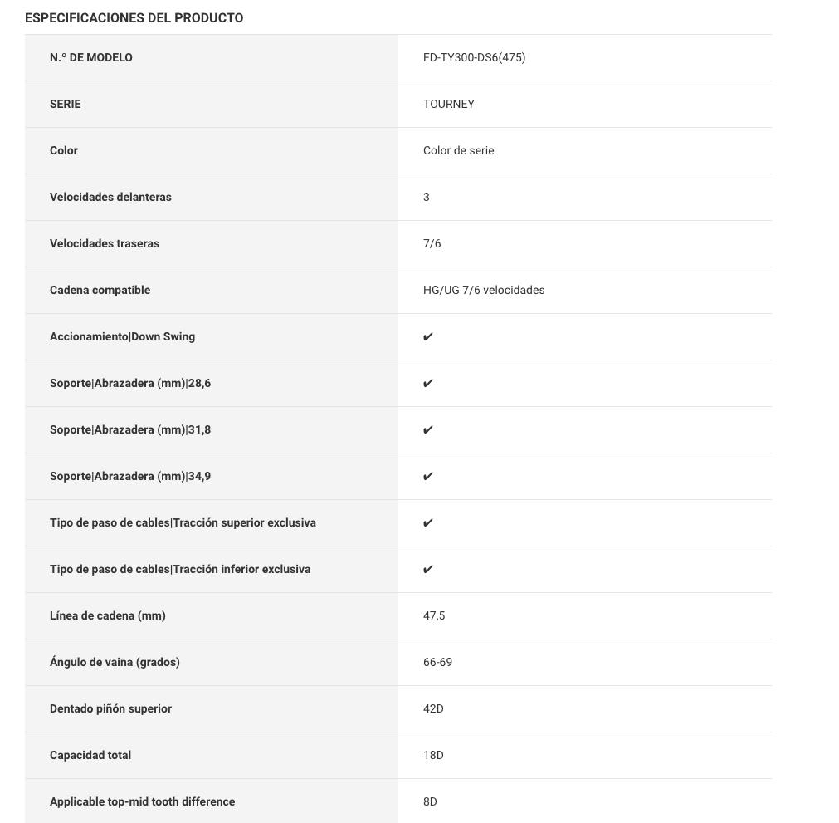Click the Tracción inferior exclusiva checkmark
Screen dimensions: 839x823
[428, 569]
